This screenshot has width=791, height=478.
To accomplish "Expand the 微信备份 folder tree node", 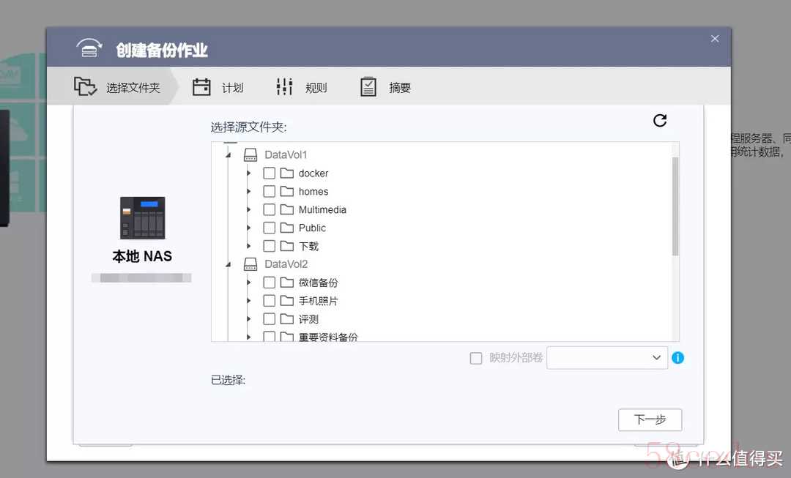I will pos(249,283).
